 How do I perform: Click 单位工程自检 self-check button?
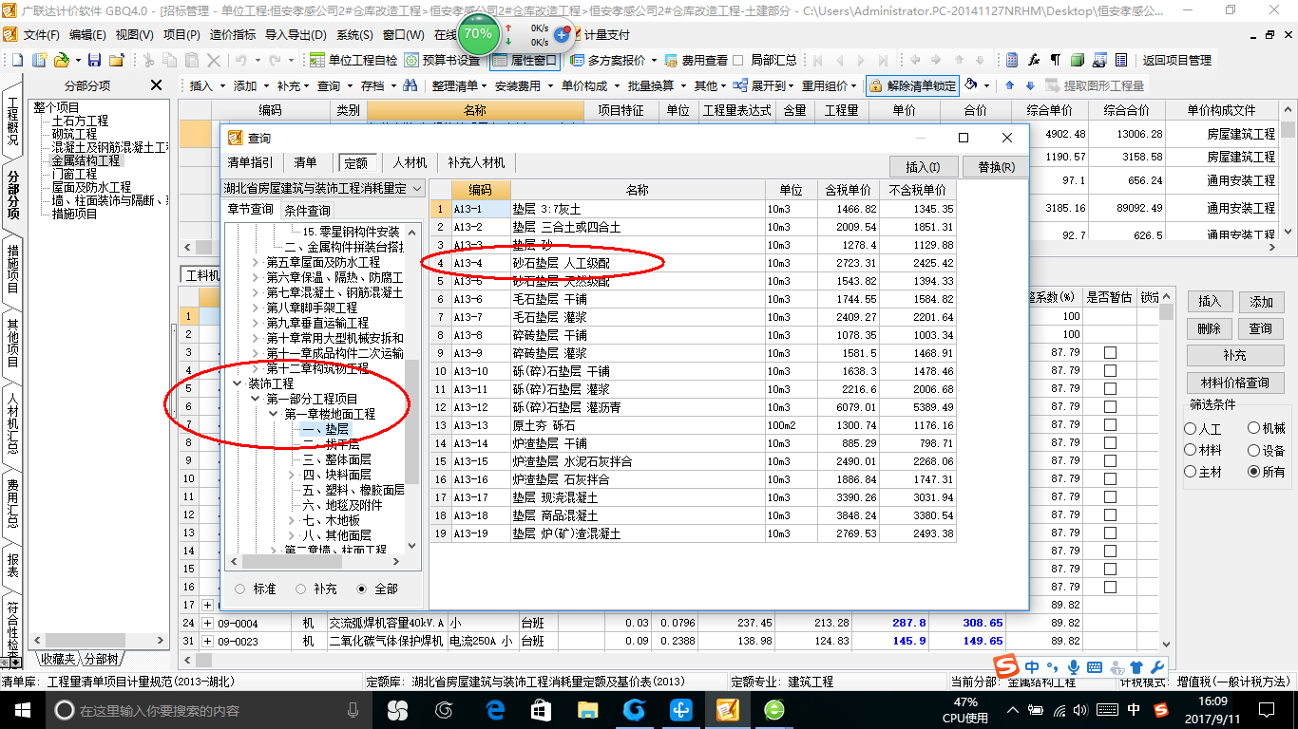[353, 60]
